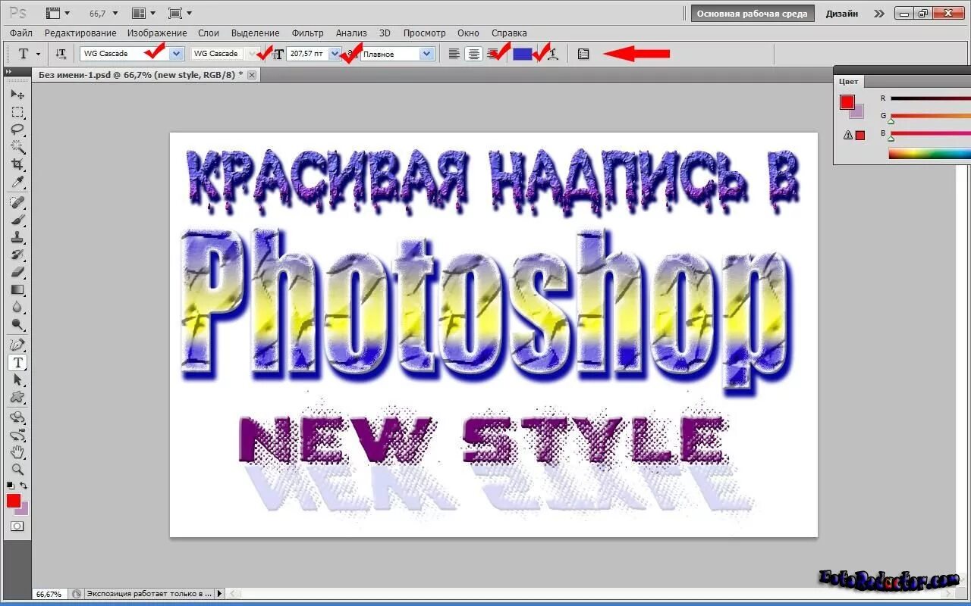Image resolution: width=971 pixels, height=606 pixels.
Task: Click the G slider in Цвет panel
Action: pyautogui.click(x=930, y=116)
